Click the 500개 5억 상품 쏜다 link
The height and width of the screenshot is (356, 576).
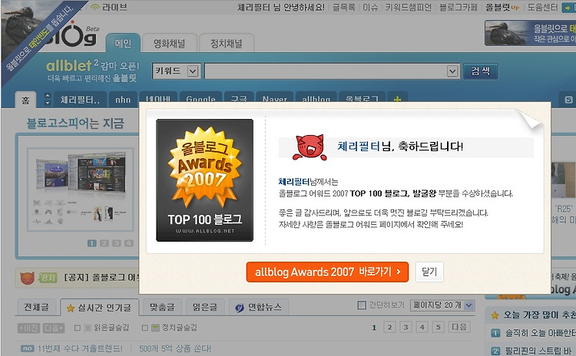(175, 348)
